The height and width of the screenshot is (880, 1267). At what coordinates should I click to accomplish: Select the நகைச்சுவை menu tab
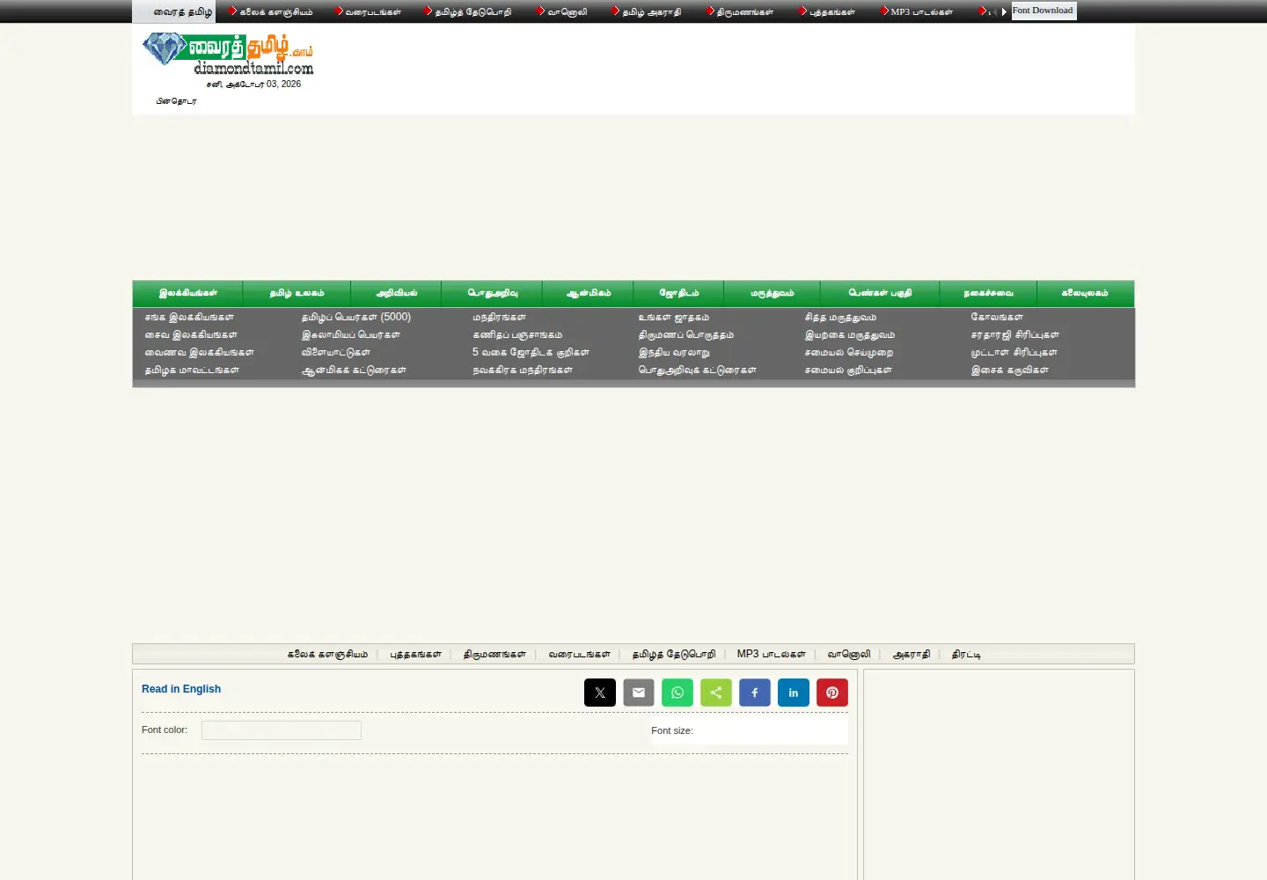988,293
